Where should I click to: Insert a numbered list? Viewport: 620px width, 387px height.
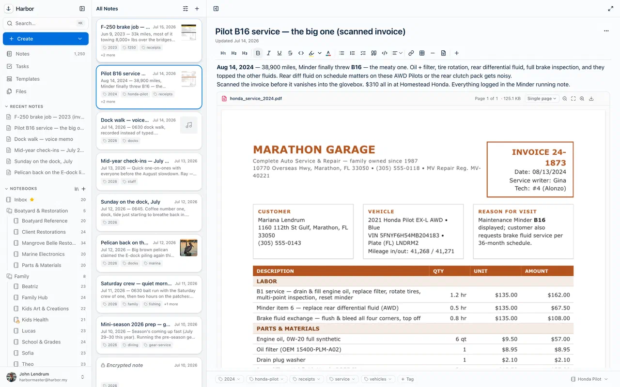pos(352,53)
